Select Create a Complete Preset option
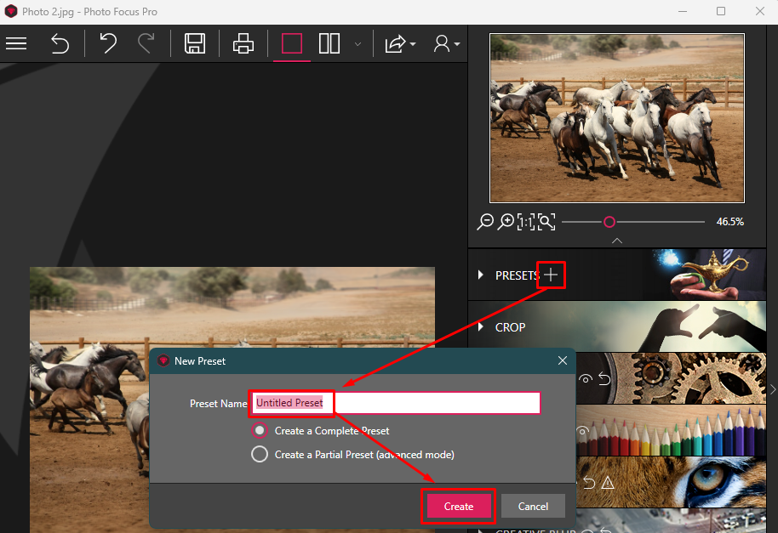778x533 pixels. click(x=260, y=430)
